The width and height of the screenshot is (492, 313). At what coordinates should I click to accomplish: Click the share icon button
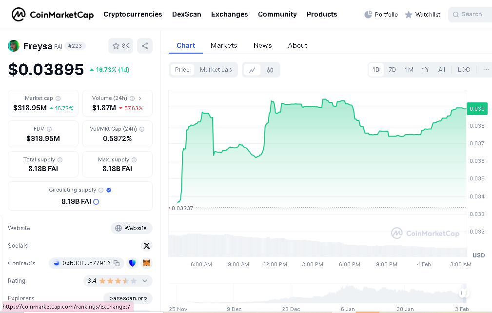tap(145, 46)
